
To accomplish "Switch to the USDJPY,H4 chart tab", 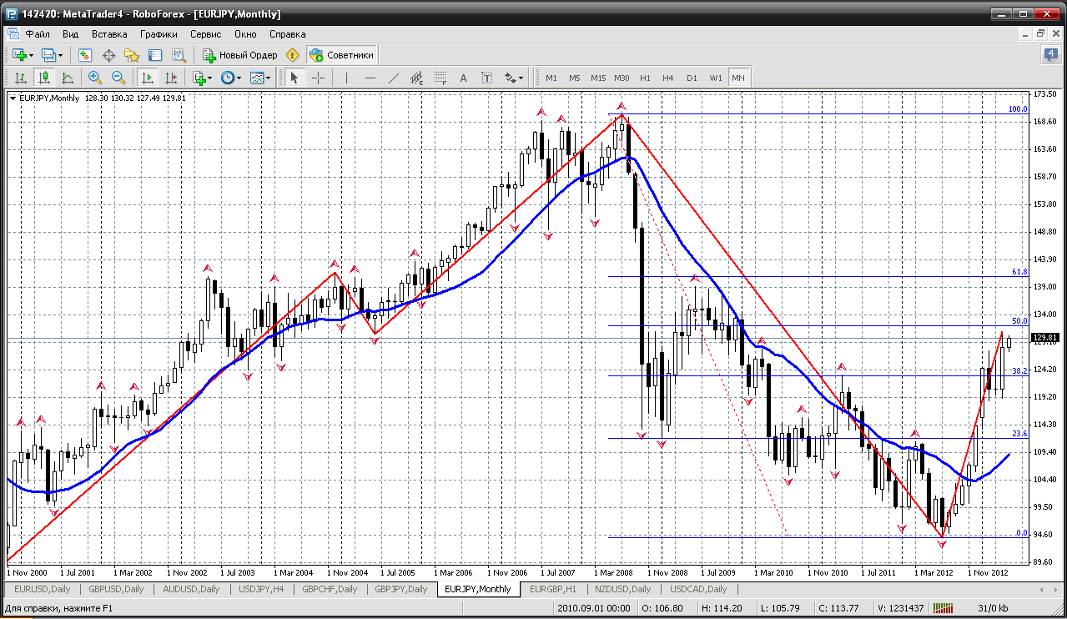I will pos(261,589).
